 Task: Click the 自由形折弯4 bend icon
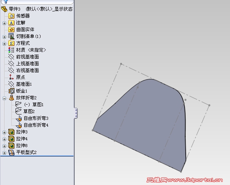tap(19, 125)
